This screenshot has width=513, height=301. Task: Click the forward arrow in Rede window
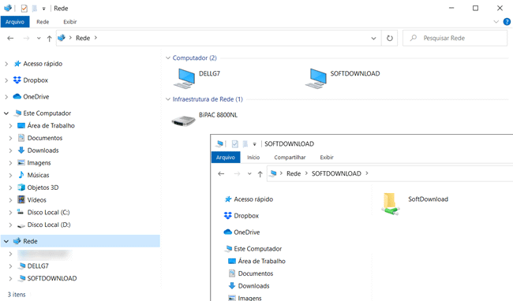point(27,38)
